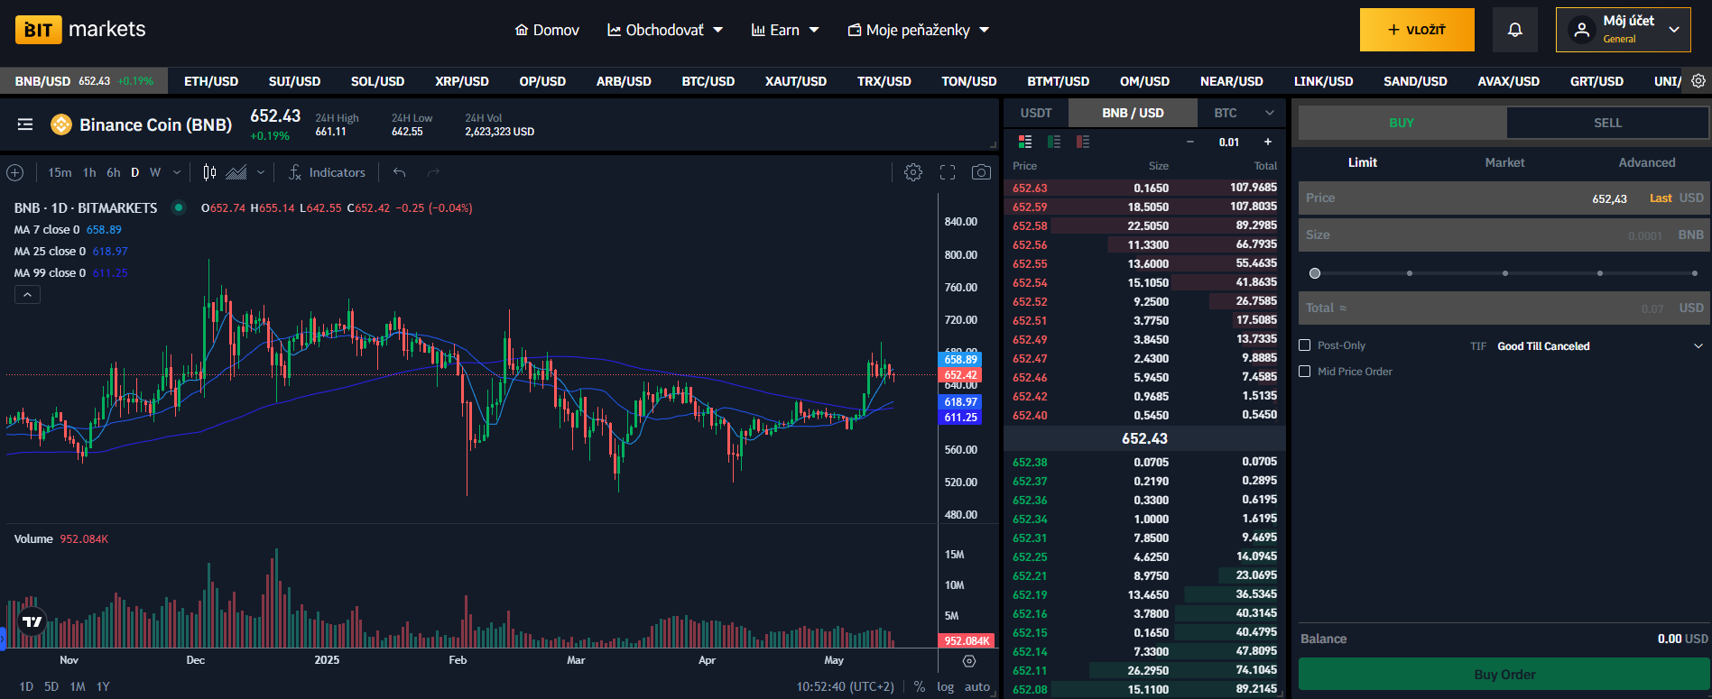Enter fullscreen chart mode
The height and width of the screenshot is (699, 1712).
(x=948, y=172)
